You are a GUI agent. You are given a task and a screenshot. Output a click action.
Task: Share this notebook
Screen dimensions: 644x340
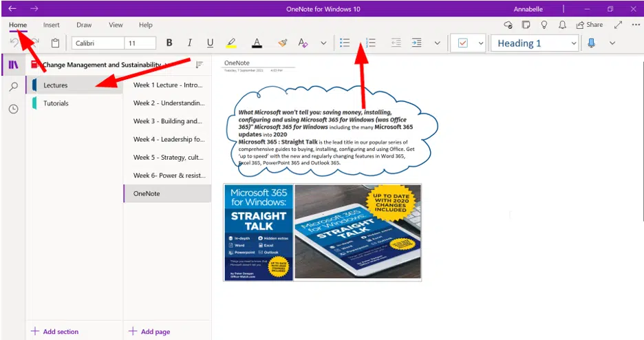pyautogui.click(x=590, y=25)
